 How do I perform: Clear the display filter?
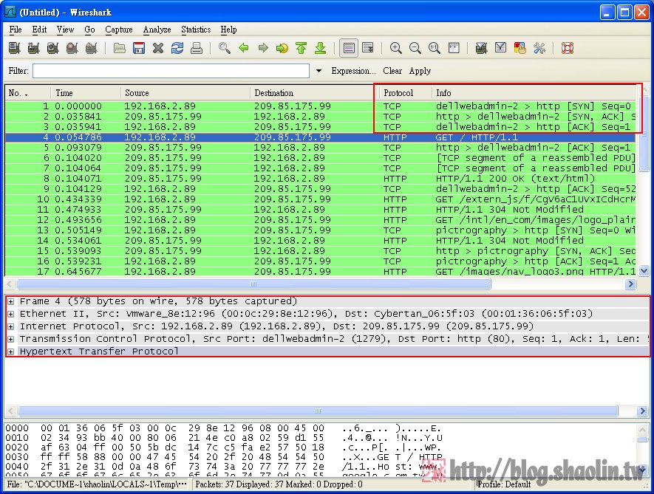coord(392,71)
